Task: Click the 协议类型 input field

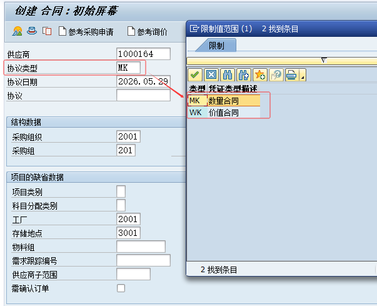Action: (128, 68)
